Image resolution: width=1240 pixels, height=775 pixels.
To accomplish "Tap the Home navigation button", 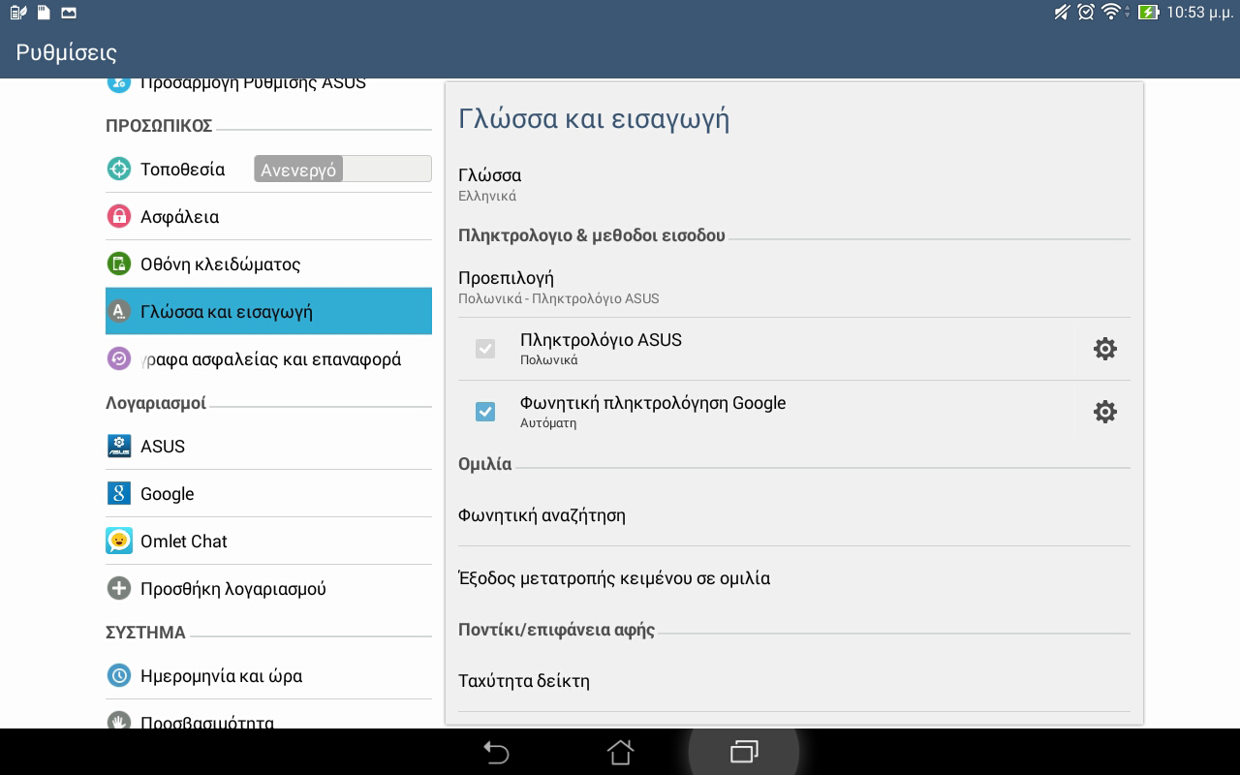I will (x=620, y=752).
